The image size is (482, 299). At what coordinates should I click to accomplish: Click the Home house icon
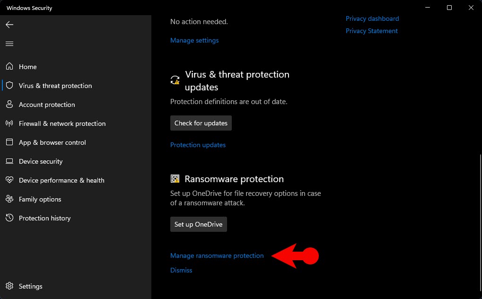tap(9, 66)
